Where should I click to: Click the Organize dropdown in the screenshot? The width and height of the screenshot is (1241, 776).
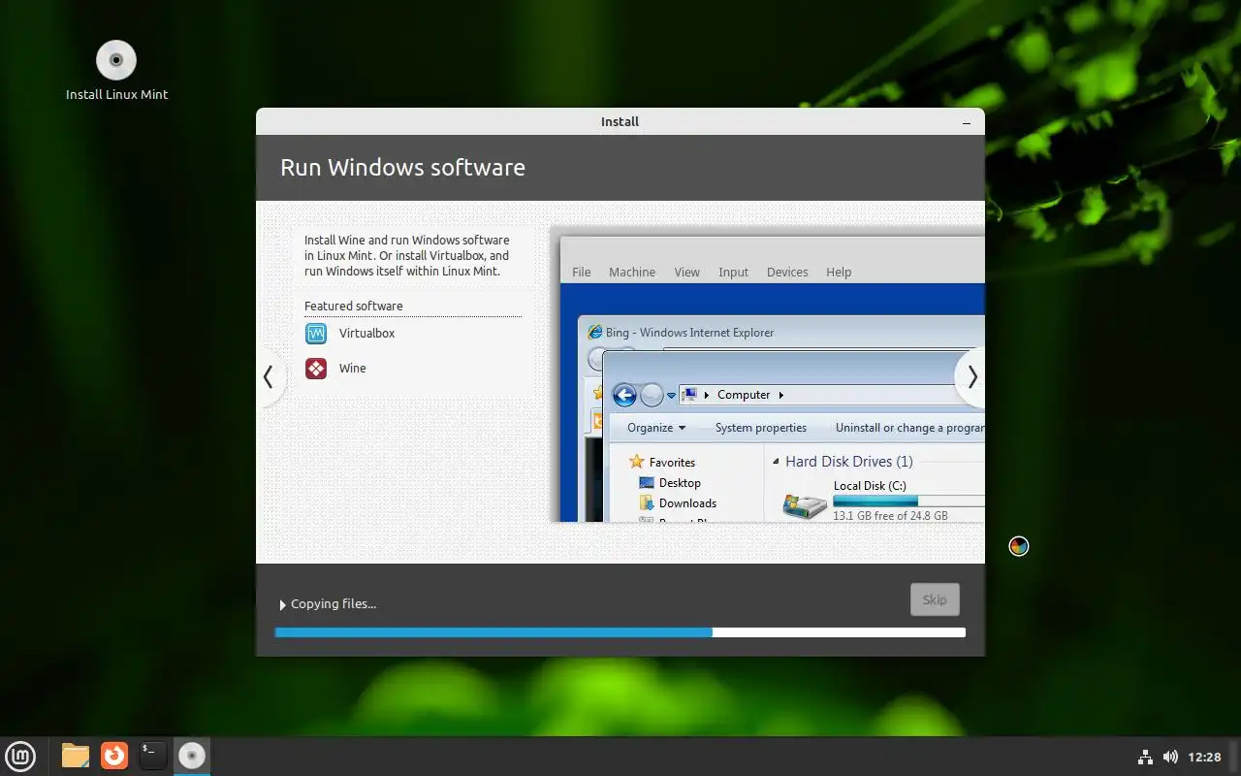pos(656,428)
